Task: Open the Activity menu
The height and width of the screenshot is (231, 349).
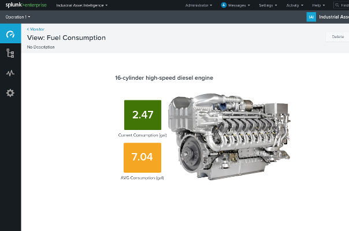Action: pyautogui.click(x=294, y=5)
